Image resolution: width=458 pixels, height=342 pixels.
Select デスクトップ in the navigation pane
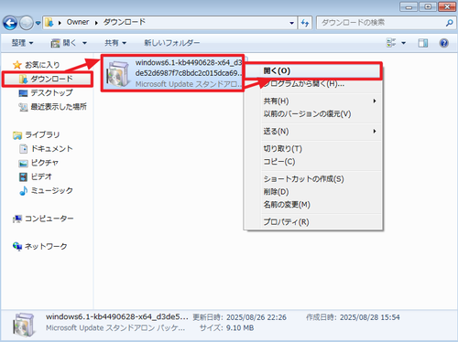(51, 92)
